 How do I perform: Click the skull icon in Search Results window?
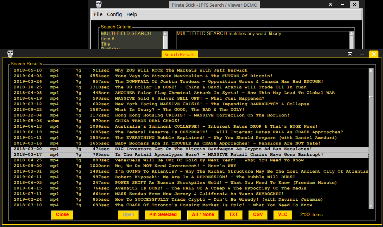click(10, 54)
